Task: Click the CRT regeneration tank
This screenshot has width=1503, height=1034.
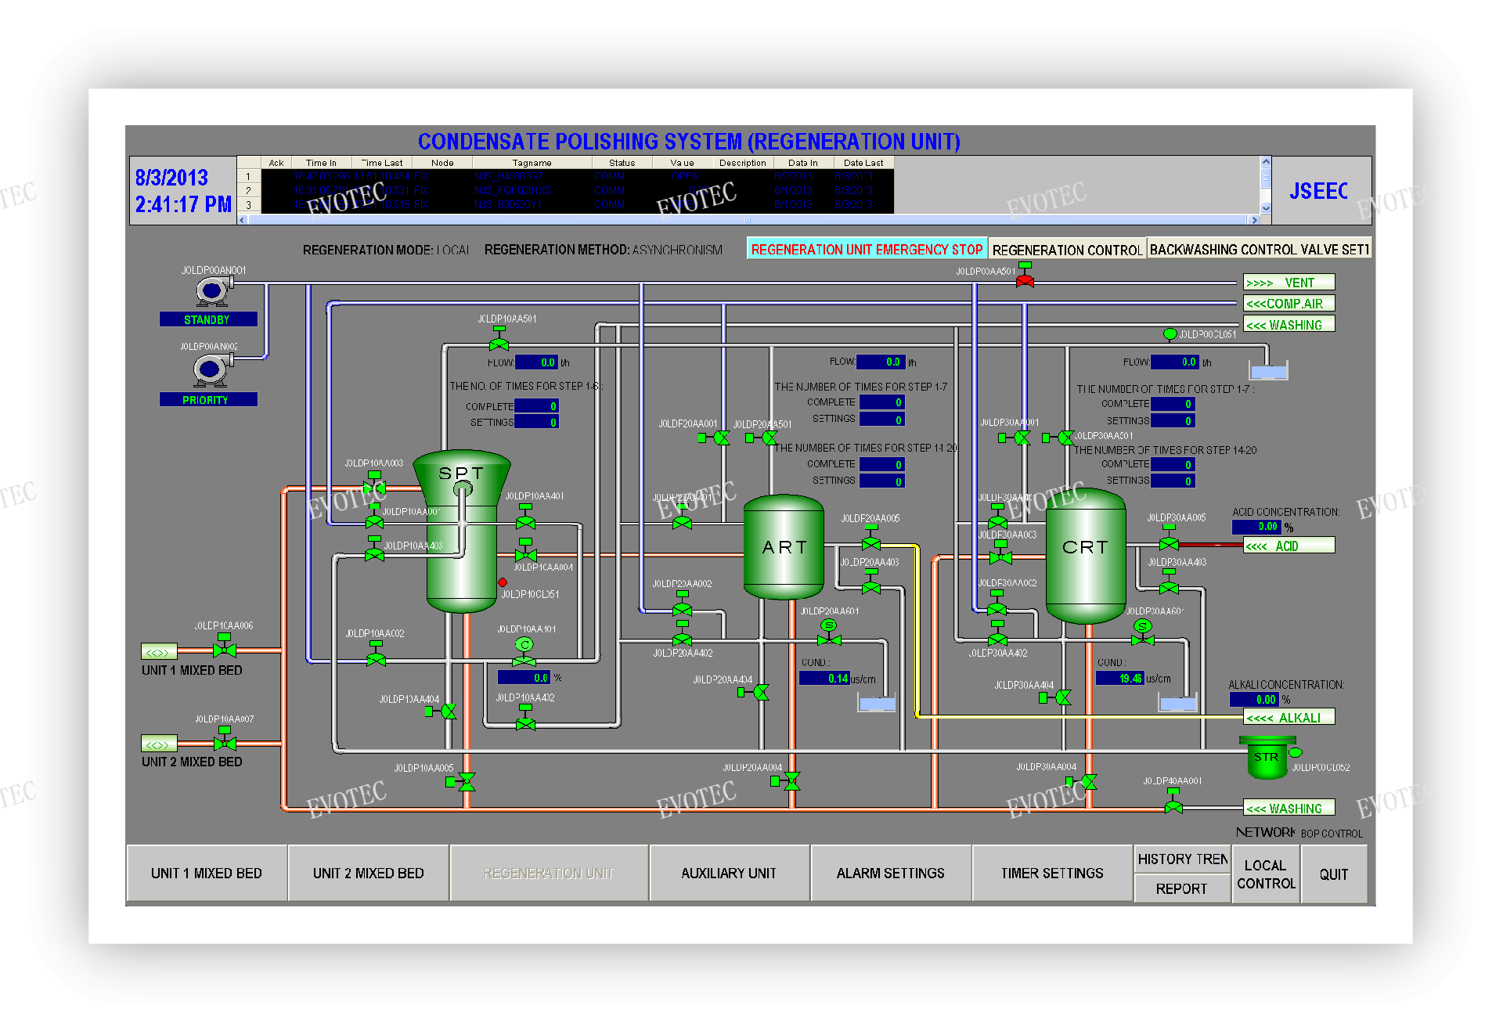Action: (1086, 555)
